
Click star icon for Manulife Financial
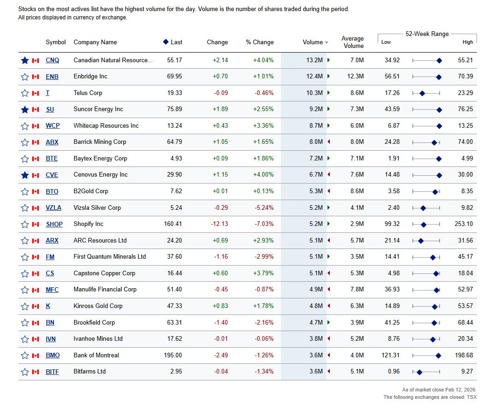click(25, 290)
